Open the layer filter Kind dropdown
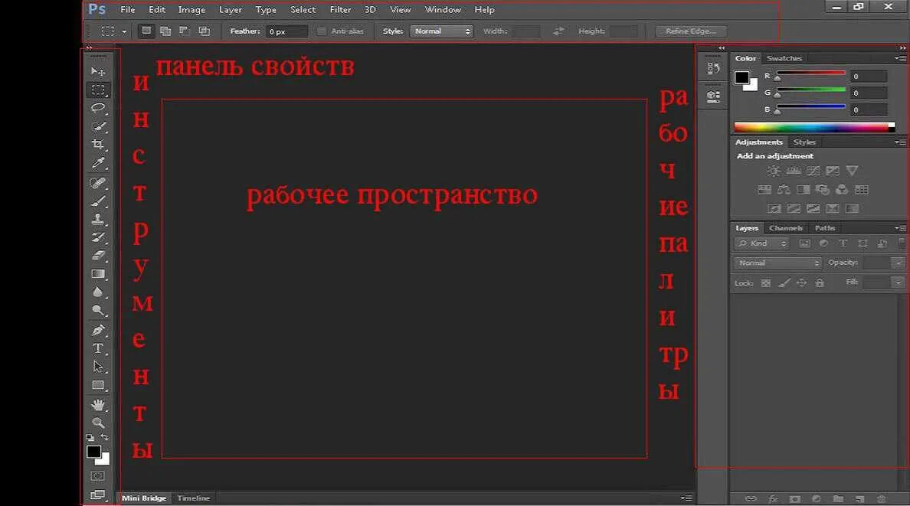Image resolution: width=910 pixels, height=506 pixels. pos(761,243)
